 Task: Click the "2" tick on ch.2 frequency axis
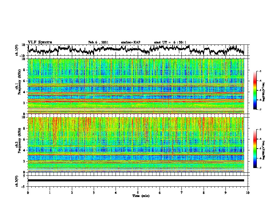[24, 161]
